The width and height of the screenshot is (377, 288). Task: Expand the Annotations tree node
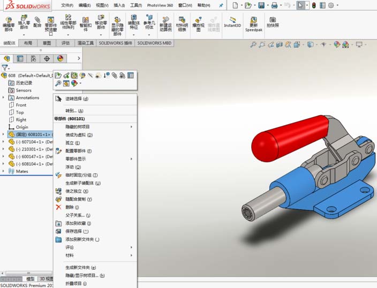pos(4,98)
